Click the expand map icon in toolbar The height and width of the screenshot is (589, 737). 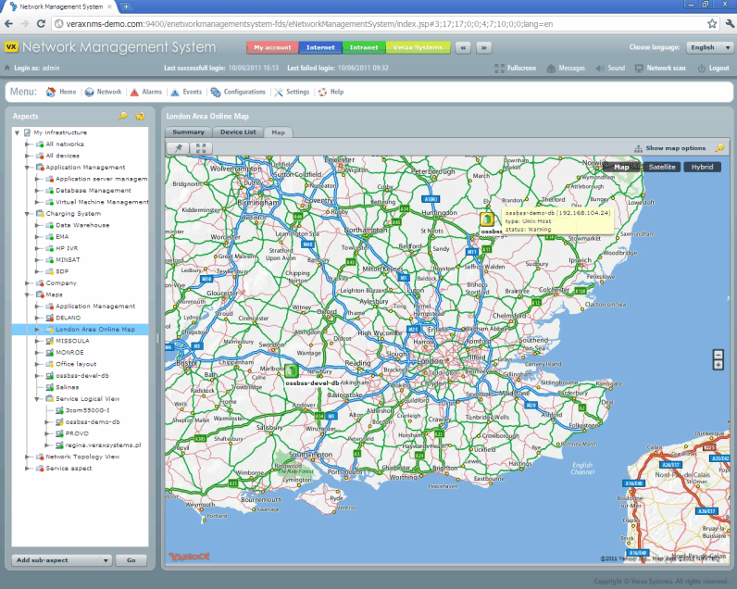tap(201, 148)
